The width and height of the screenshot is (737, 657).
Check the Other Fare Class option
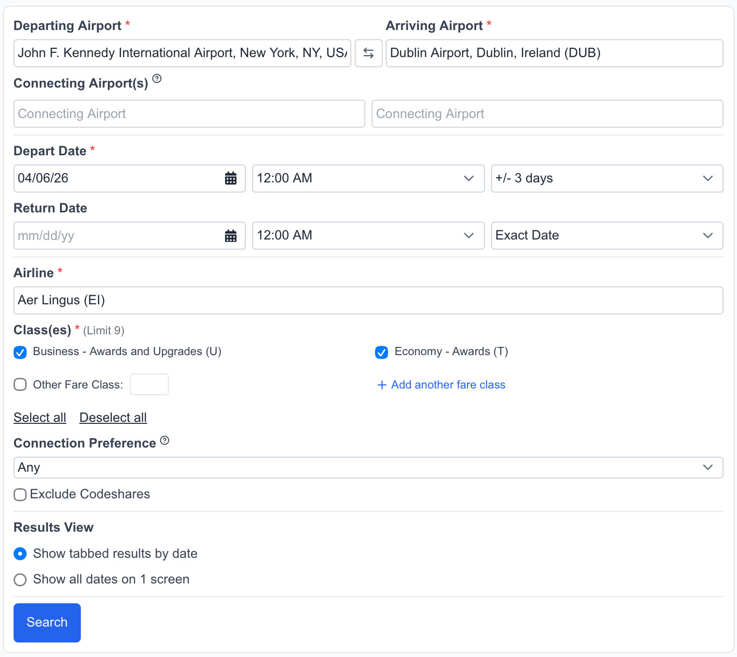pyautogui.click(x=20, y=384)
